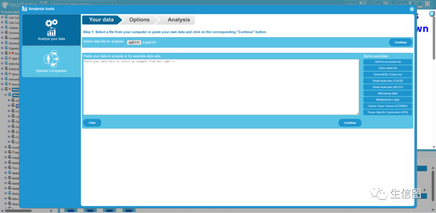Load the Gene name list example

tap(388, 68)
